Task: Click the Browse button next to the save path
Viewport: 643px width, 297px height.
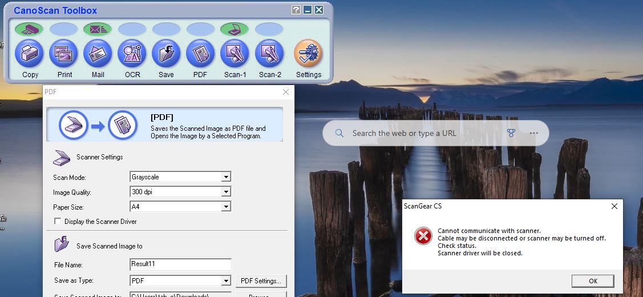Action: [261, 295]
